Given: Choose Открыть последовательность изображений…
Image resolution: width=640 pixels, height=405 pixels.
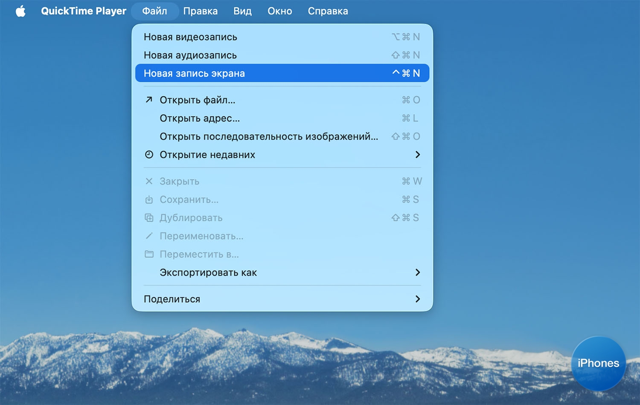Looking at the screenshot, I should tap(282, 136).
